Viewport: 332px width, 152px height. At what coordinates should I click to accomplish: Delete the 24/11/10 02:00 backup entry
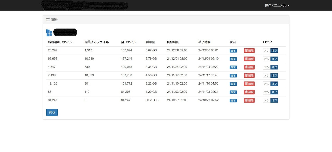pyautogui.click(x=249, y=84)
